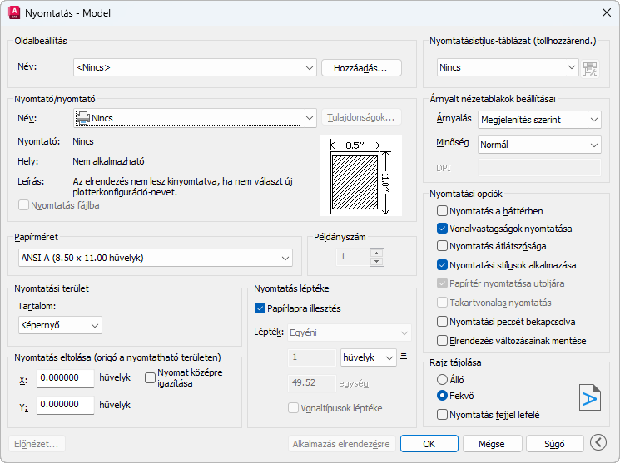
Task: Click the Súgó help button
Action: point(555,443)
